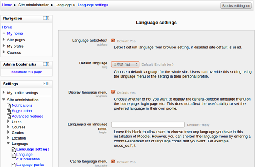Click the Blocks editing on button
The image size is (255, 167).
coord(236,6)
